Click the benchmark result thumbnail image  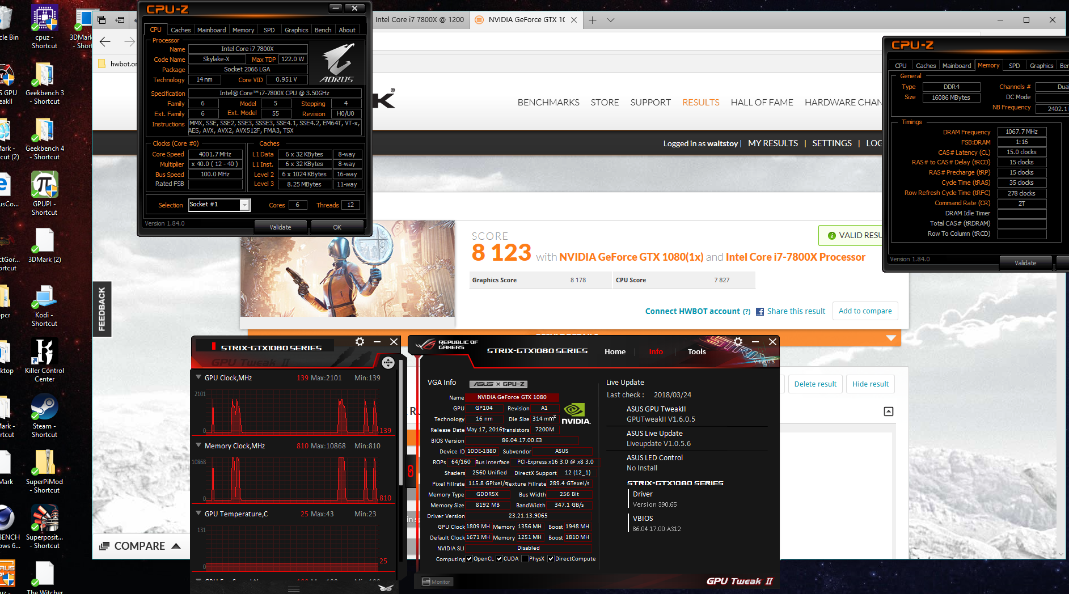347,269
